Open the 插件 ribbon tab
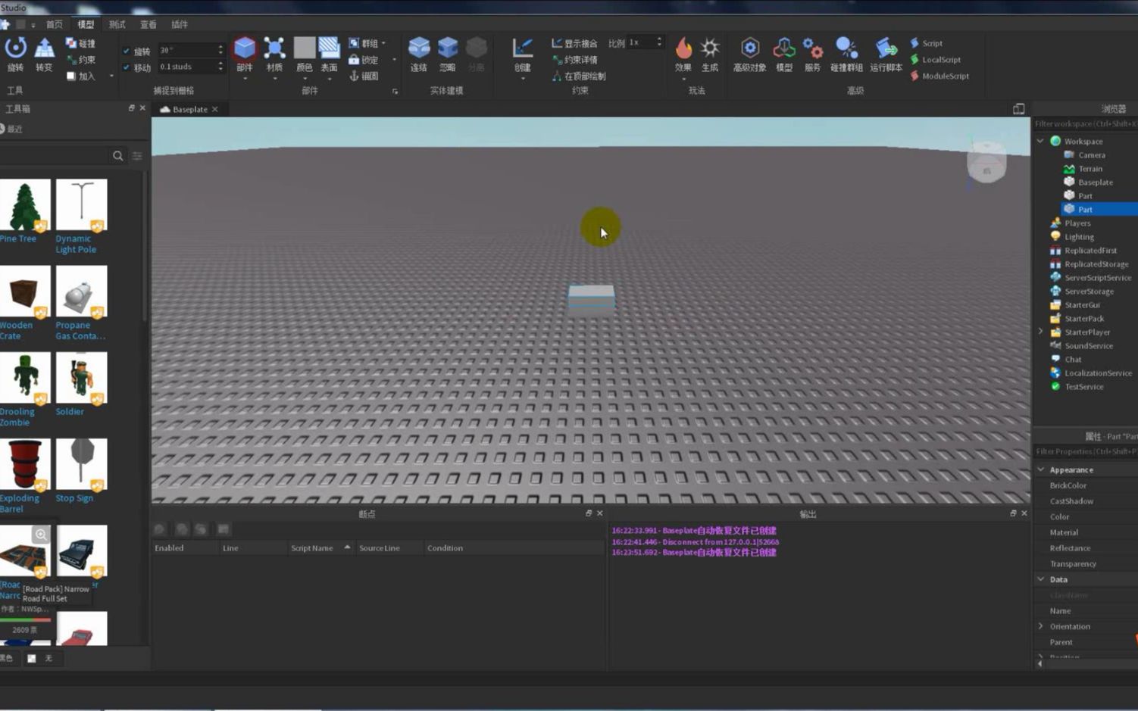Image resolution: width=1138 pixels, height=711 pixels. point(179,24)
